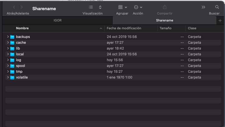Expand the backups folder disclosure arrow

(x=8, y=37)
